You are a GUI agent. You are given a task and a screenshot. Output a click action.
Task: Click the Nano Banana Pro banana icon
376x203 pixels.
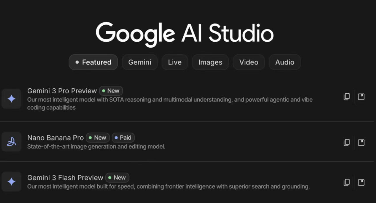pos(11,142)
